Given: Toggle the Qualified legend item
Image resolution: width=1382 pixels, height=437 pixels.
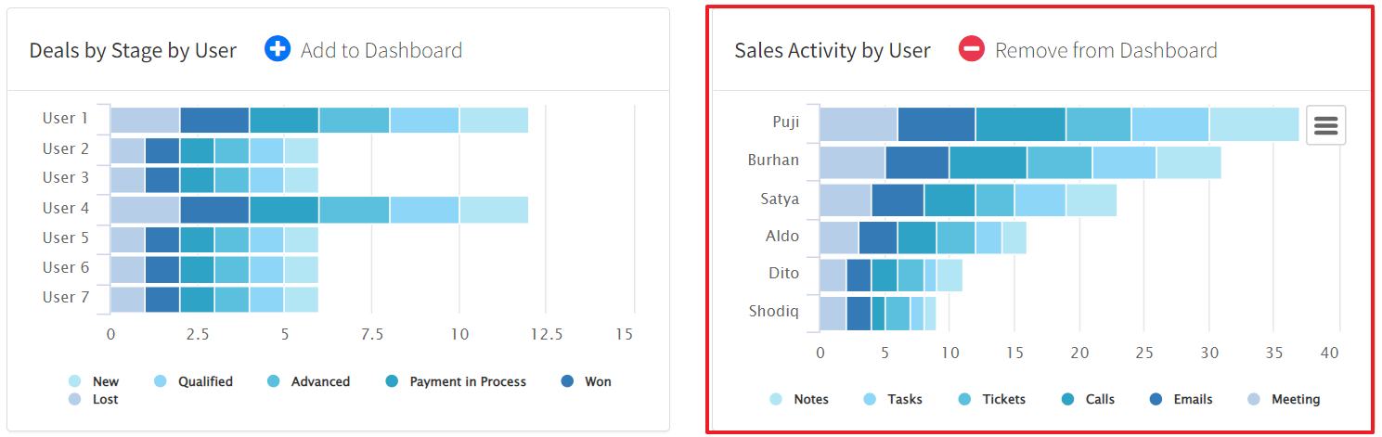Looking at the screenshot, I should pyautogui.click(x=205, y=381).
